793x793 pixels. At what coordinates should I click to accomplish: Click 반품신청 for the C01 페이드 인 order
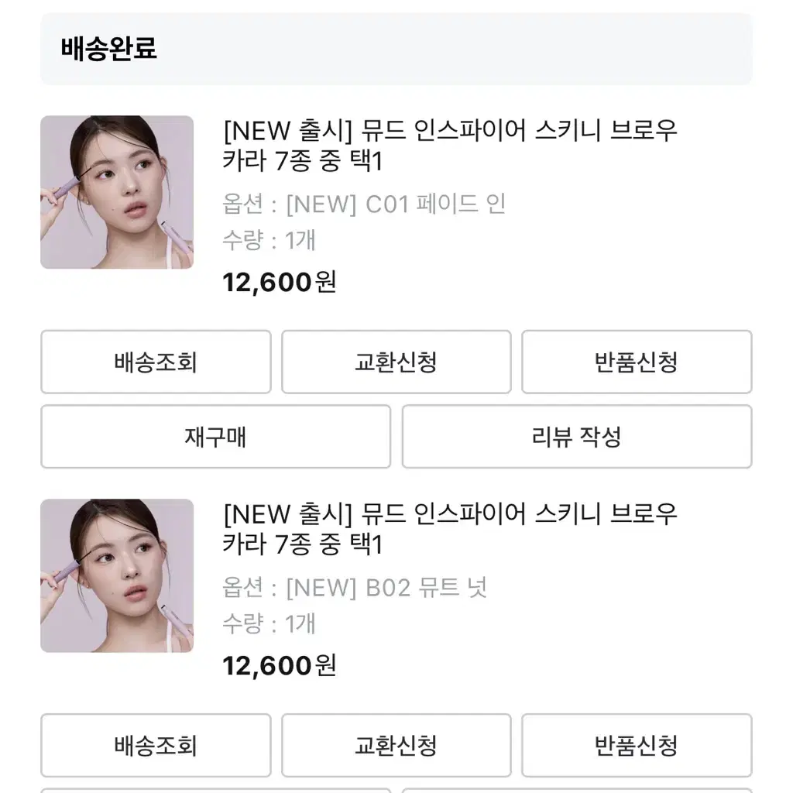(637, 362)
